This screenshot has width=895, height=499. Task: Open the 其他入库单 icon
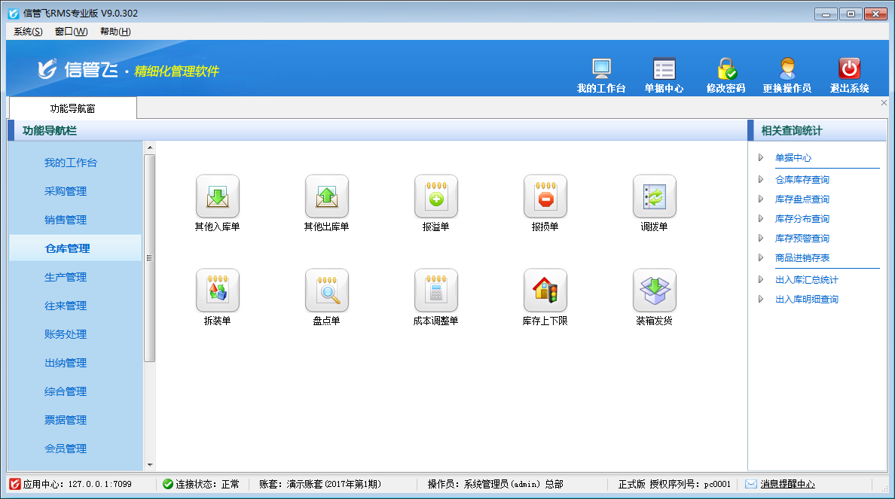pyautogui.click(x=218, y=196)
